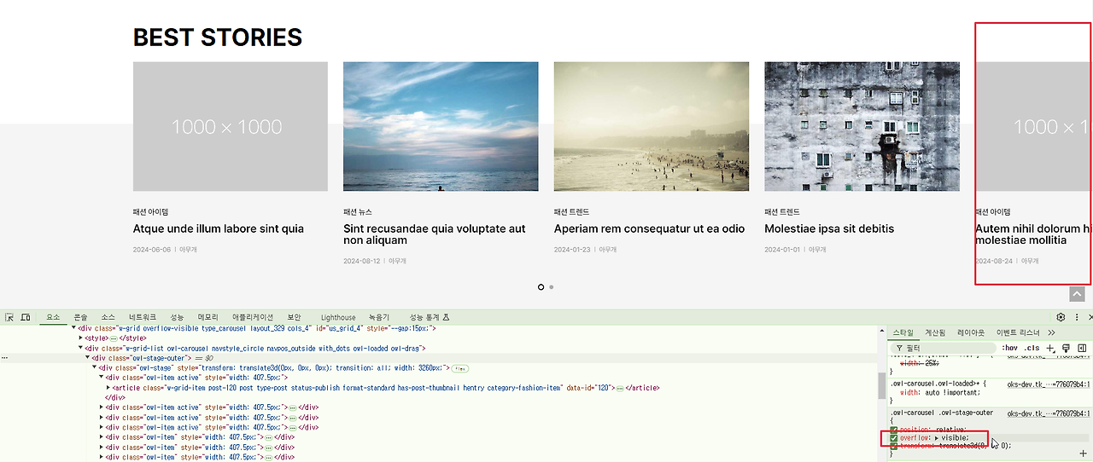Screen dimensions: 1093x462
Task: Click the styles 필터 input field
Action: point(944,348)
